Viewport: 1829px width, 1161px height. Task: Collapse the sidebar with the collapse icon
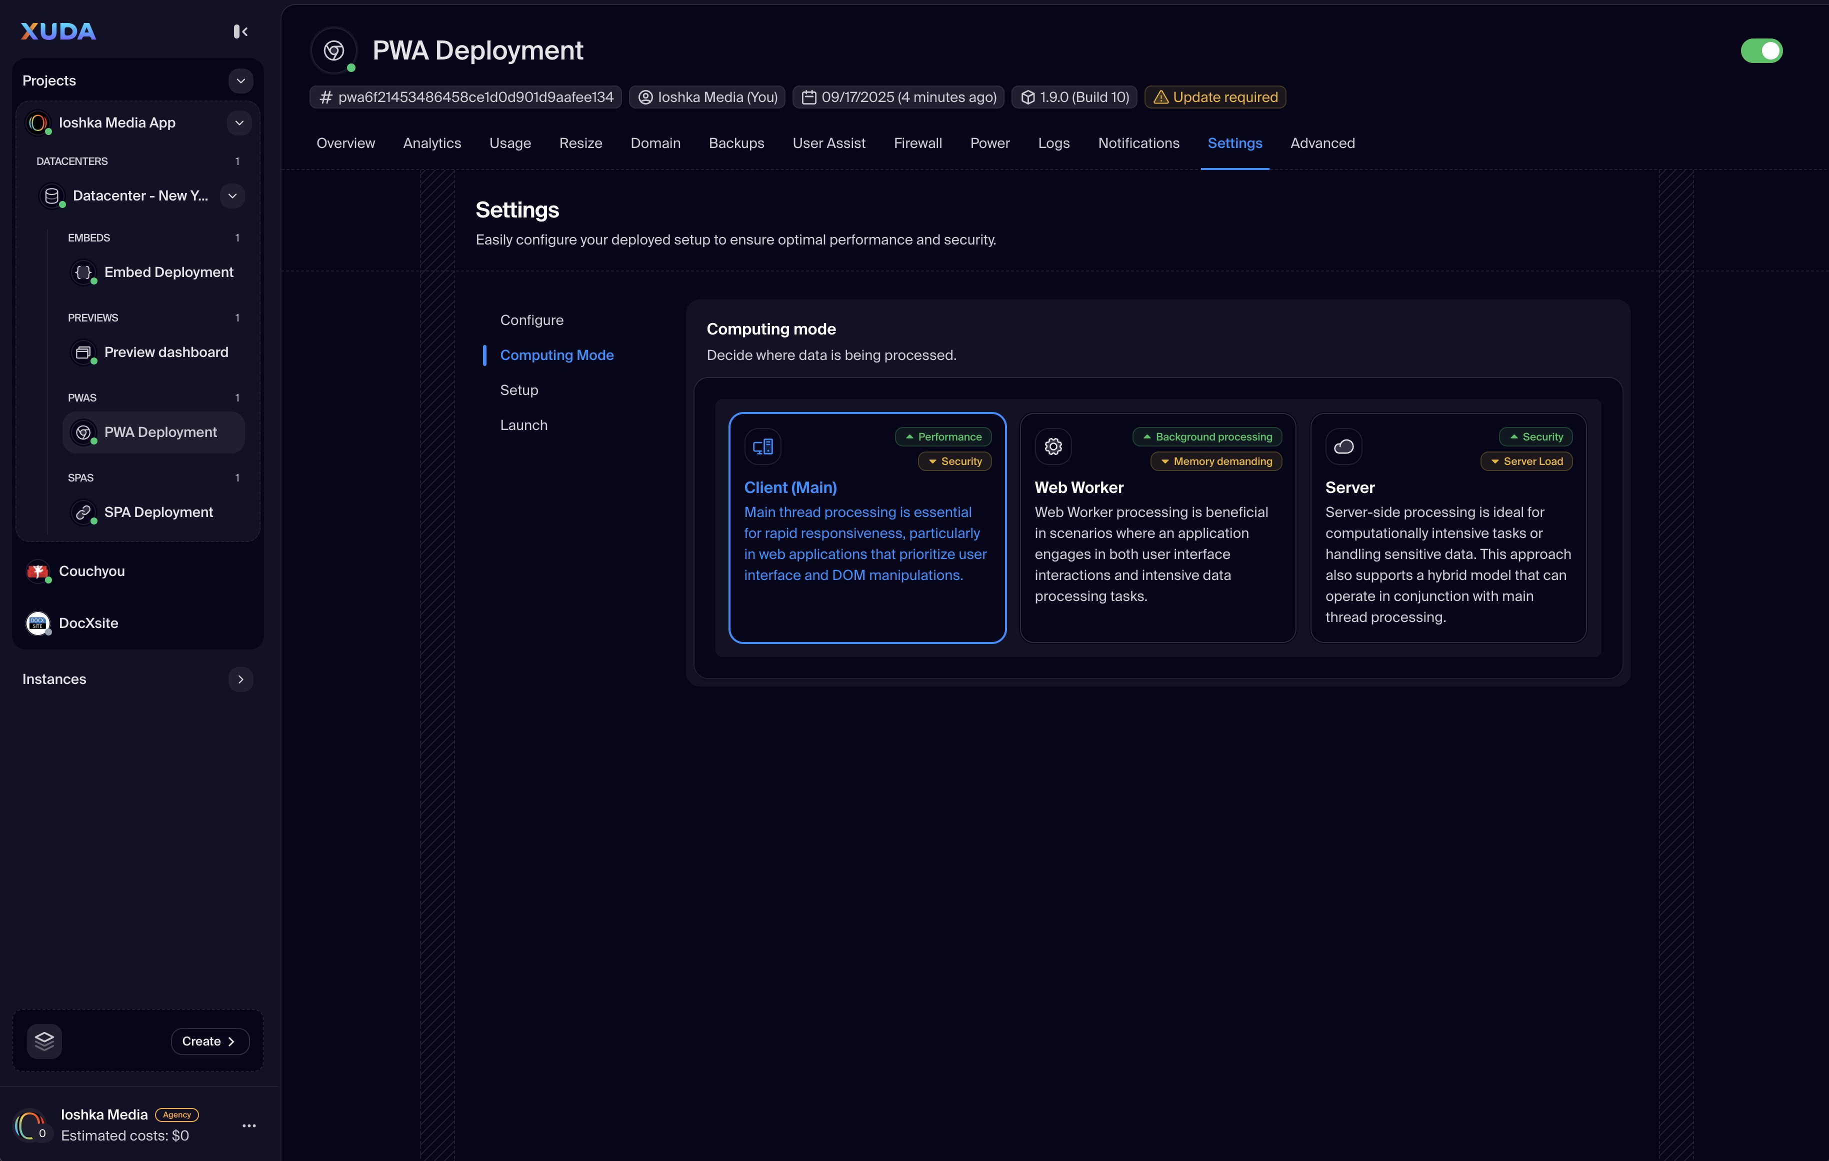coord(240,31)
